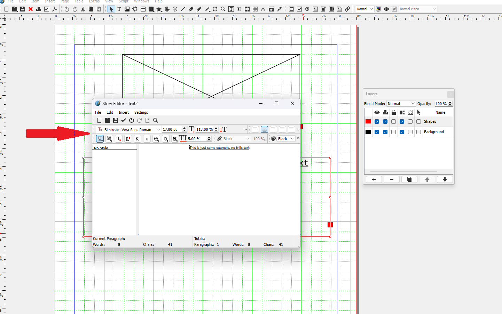Toggle Small Caps style button
The height and width of the screenshot is (314, 502).
point(147,139)
